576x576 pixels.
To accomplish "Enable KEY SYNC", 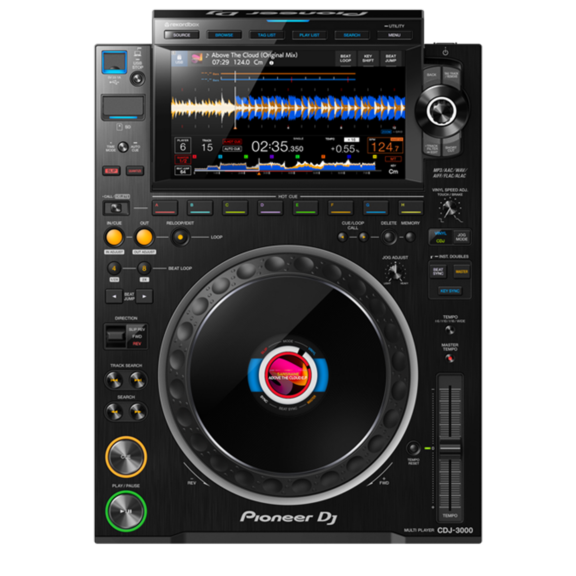I will click(x=450, y=291).
